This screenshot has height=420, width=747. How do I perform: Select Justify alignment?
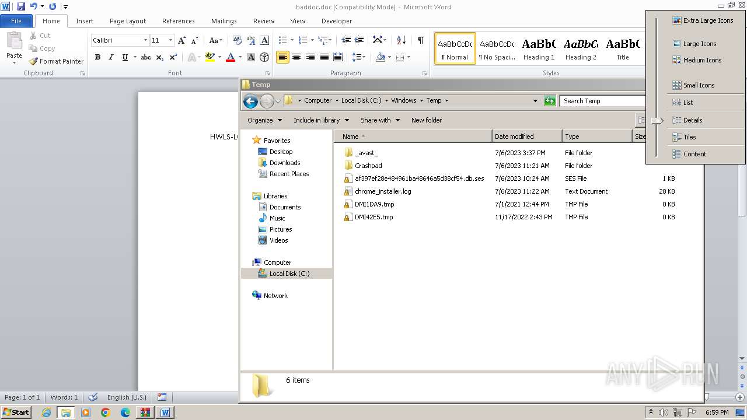324,57
